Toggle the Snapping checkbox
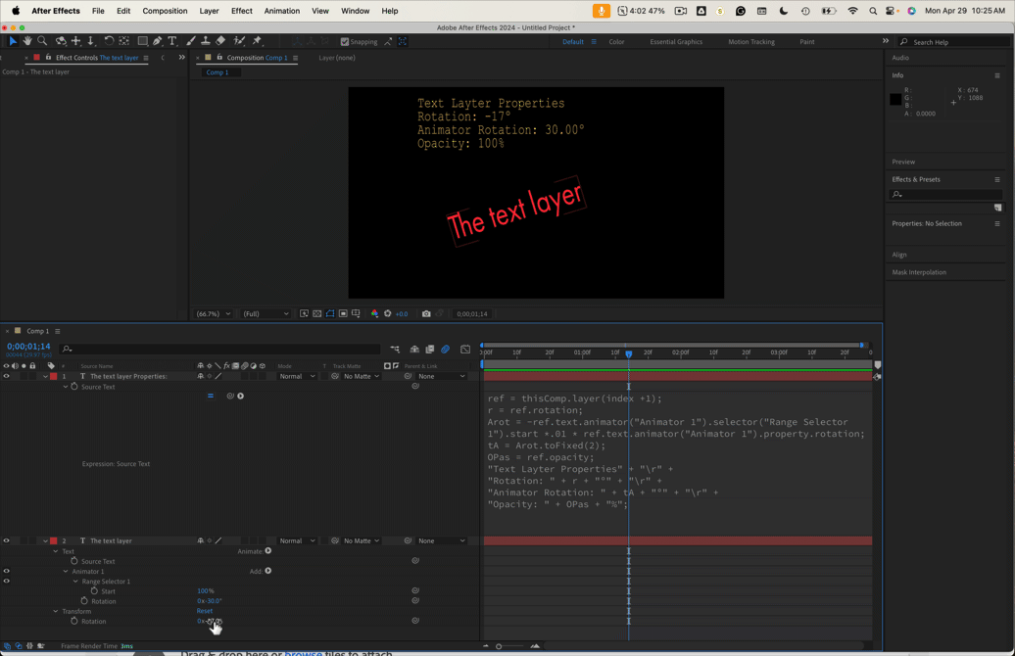Image resolution: width=1015 pixels, height=656 pixels. tap(345, 41)
